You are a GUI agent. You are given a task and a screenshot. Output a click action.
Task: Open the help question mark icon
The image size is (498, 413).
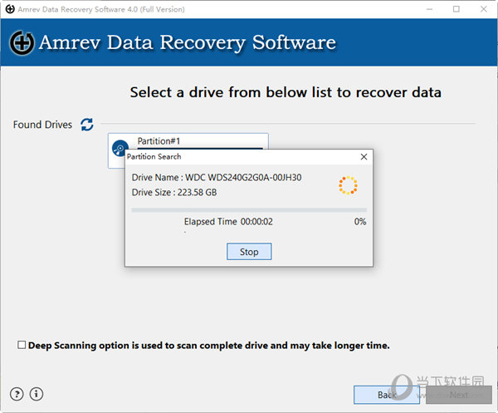click(17, 394)
